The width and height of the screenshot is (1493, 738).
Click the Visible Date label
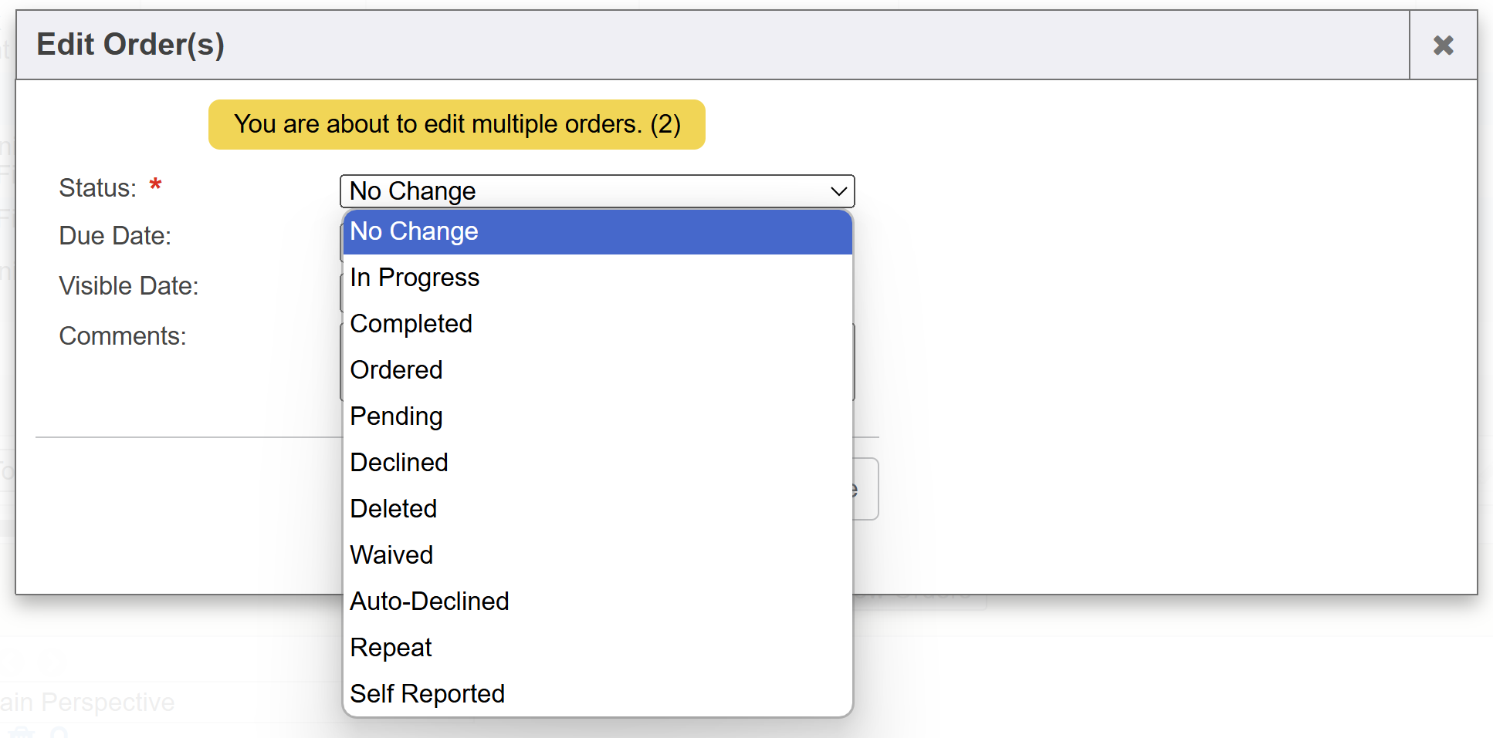pos(128,286)
